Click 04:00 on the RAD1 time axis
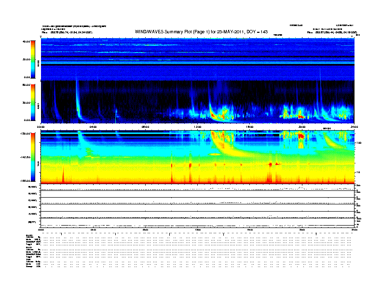382x295 pixels. click(x=93, y=127)
